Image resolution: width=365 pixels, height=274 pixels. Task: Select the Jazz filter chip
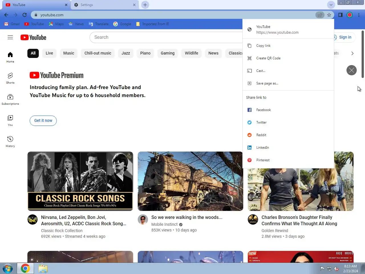(126, 53)
